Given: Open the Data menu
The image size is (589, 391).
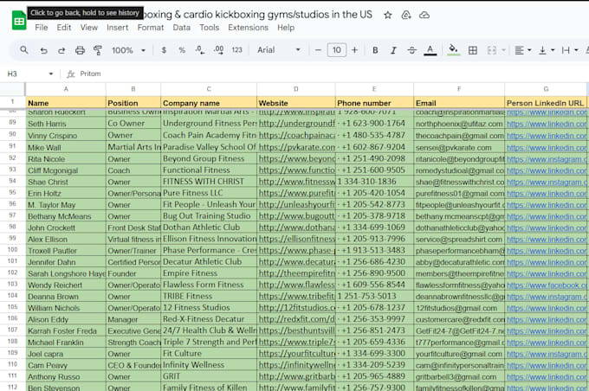Looking at the screenshot, I should point(181,28).
